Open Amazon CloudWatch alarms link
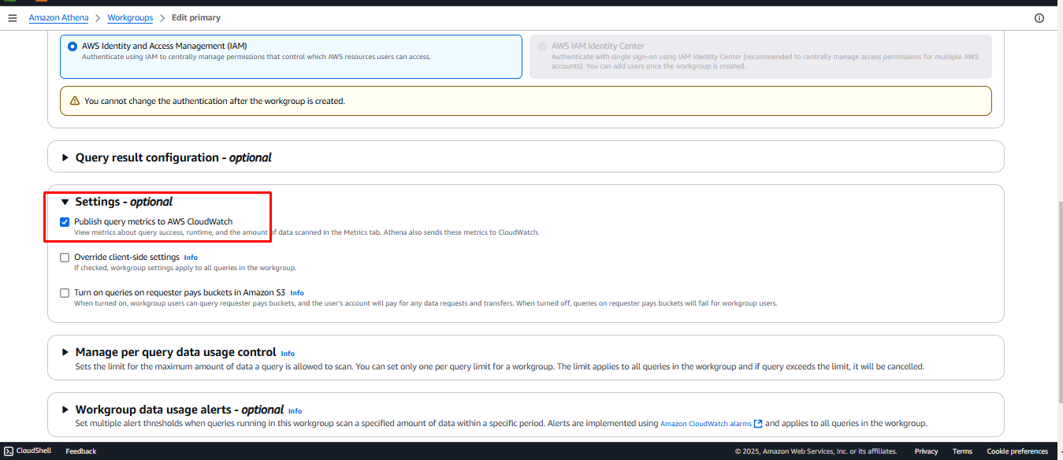Image resolution: width=1063 pixels, height=460 pixels. [705, 424]
